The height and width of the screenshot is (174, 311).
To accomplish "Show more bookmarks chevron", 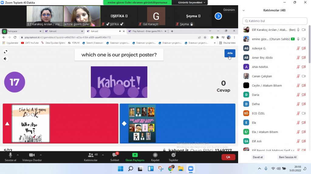I will tap(215, 43).
